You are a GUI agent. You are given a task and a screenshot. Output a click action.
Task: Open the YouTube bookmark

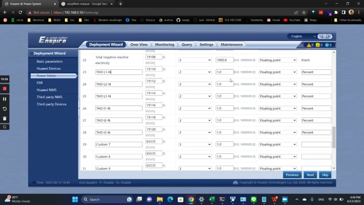point(292,20)
